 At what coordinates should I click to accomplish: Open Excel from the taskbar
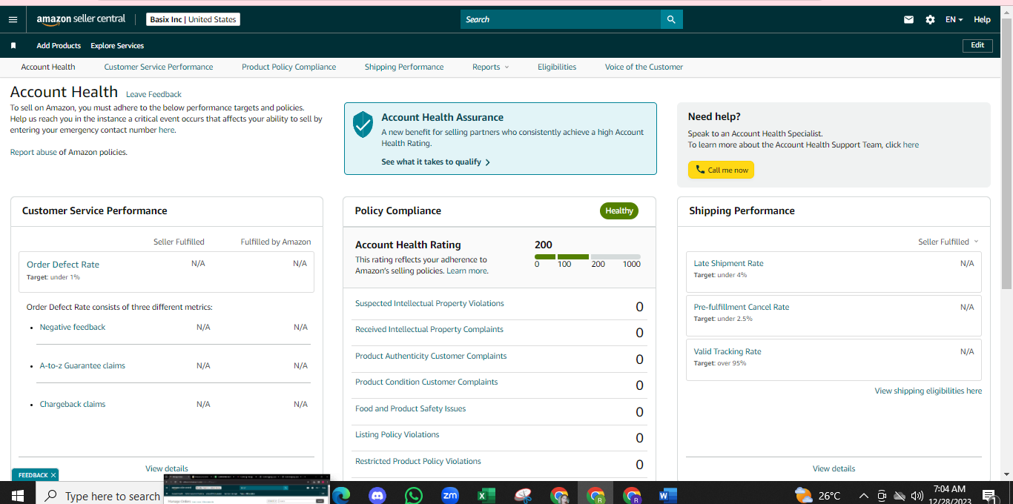486,496
